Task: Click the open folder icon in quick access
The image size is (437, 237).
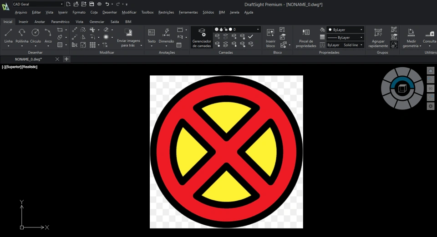Action: point(76,4)
